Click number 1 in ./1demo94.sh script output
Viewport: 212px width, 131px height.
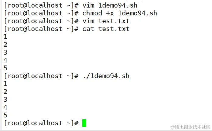coord(5,84)
